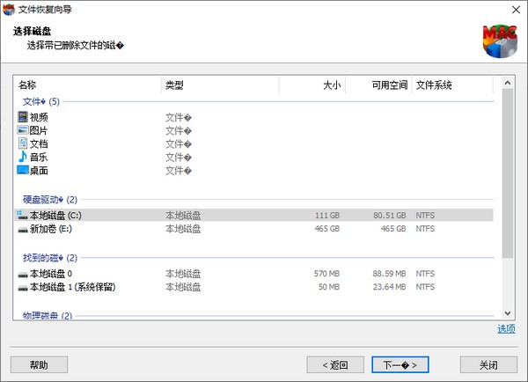Select the 图片 pictures icon

pos(23,130)
